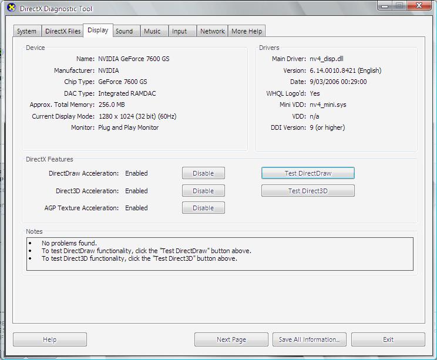The width and height of the screenshot is (437, 360).
Task: Go to the Next Page
Action: click(x=231, y=339)
